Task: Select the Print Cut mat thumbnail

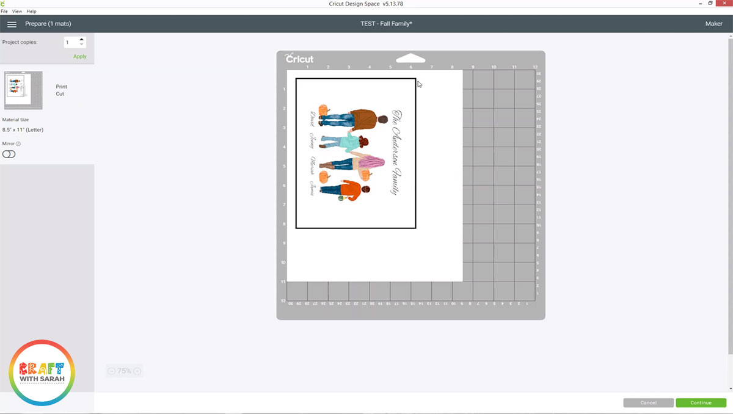Action: click(23, 90)
